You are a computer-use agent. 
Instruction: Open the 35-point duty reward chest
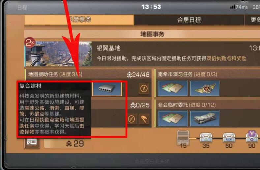[x=206, y=137]
